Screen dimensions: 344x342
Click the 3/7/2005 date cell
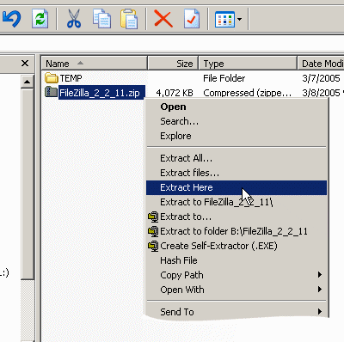[321, 78]
